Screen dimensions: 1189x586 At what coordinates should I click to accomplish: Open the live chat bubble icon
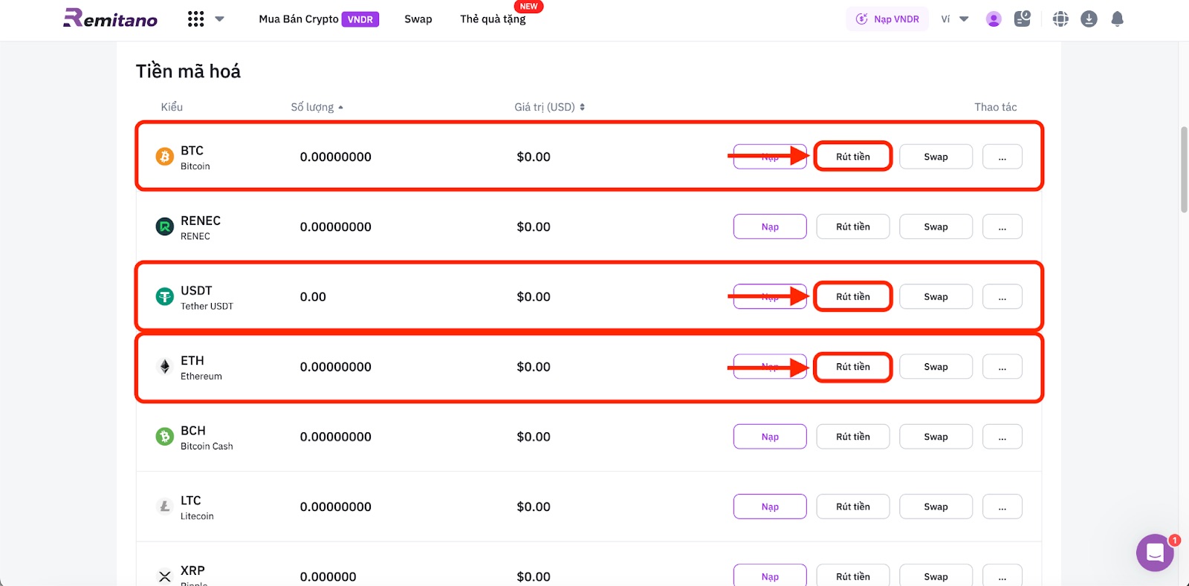tap(1155, 553)
